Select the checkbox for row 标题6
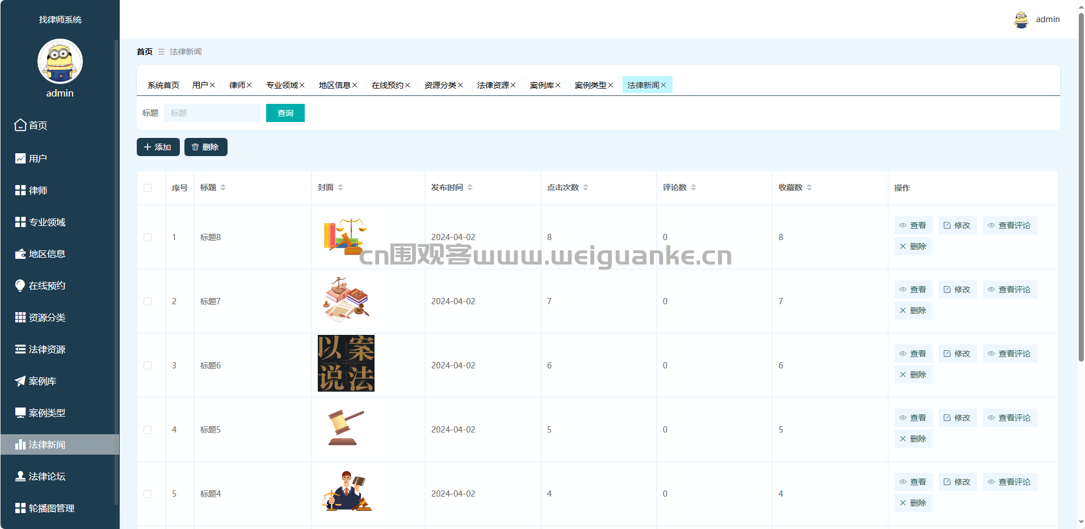 tap(148, 366)
